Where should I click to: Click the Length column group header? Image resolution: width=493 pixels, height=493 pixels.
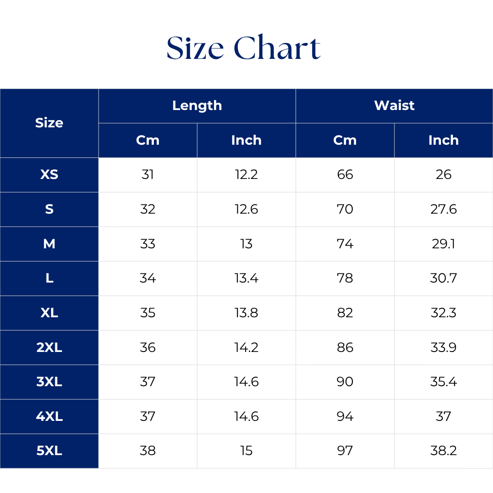[197, 105]
